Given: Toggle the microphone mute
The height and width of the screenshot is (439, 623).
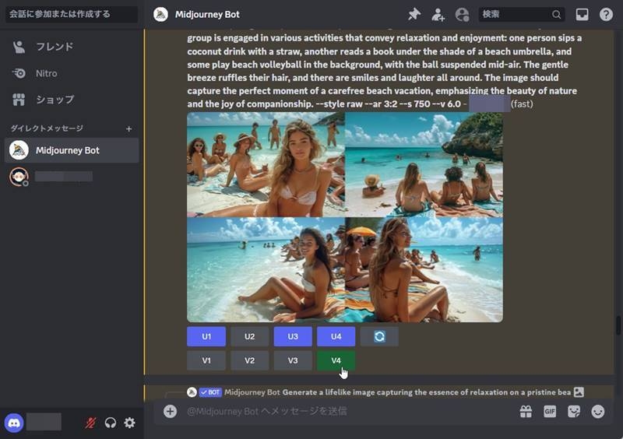Looking at the screenshot, I should click(x=91, y=423).
